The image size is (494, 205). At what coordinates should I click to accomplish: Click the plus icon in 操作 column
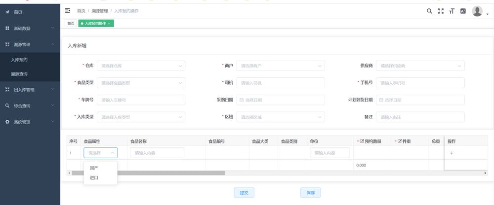pos(452,153)
